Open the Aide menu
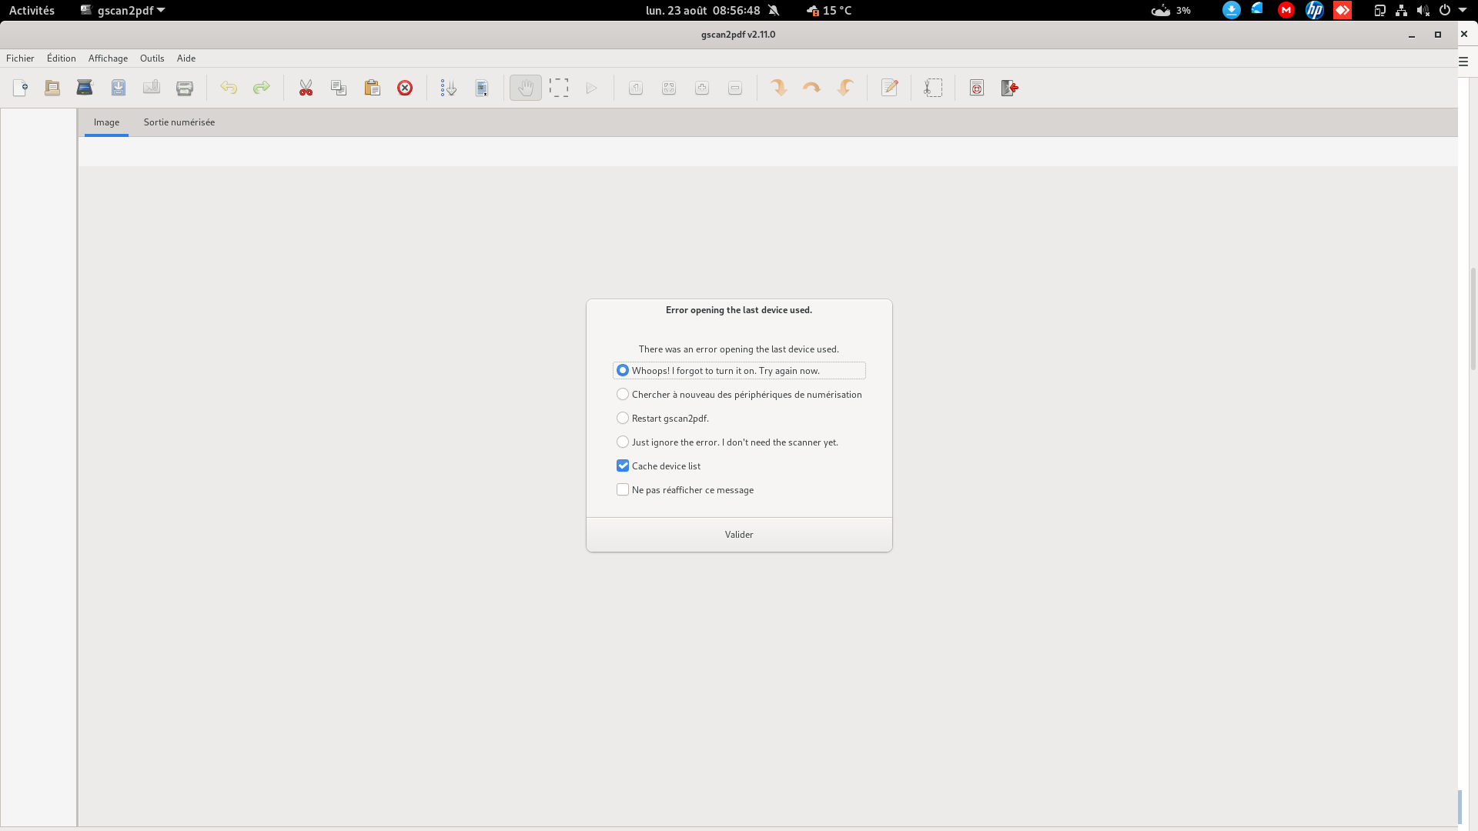The width and height of the screenshot is (1478, 831). click(x=186, y=58)
